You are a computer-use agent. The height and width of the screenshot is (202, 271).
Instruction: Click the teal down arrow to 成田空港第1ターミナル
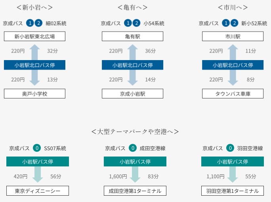[135, 174]
